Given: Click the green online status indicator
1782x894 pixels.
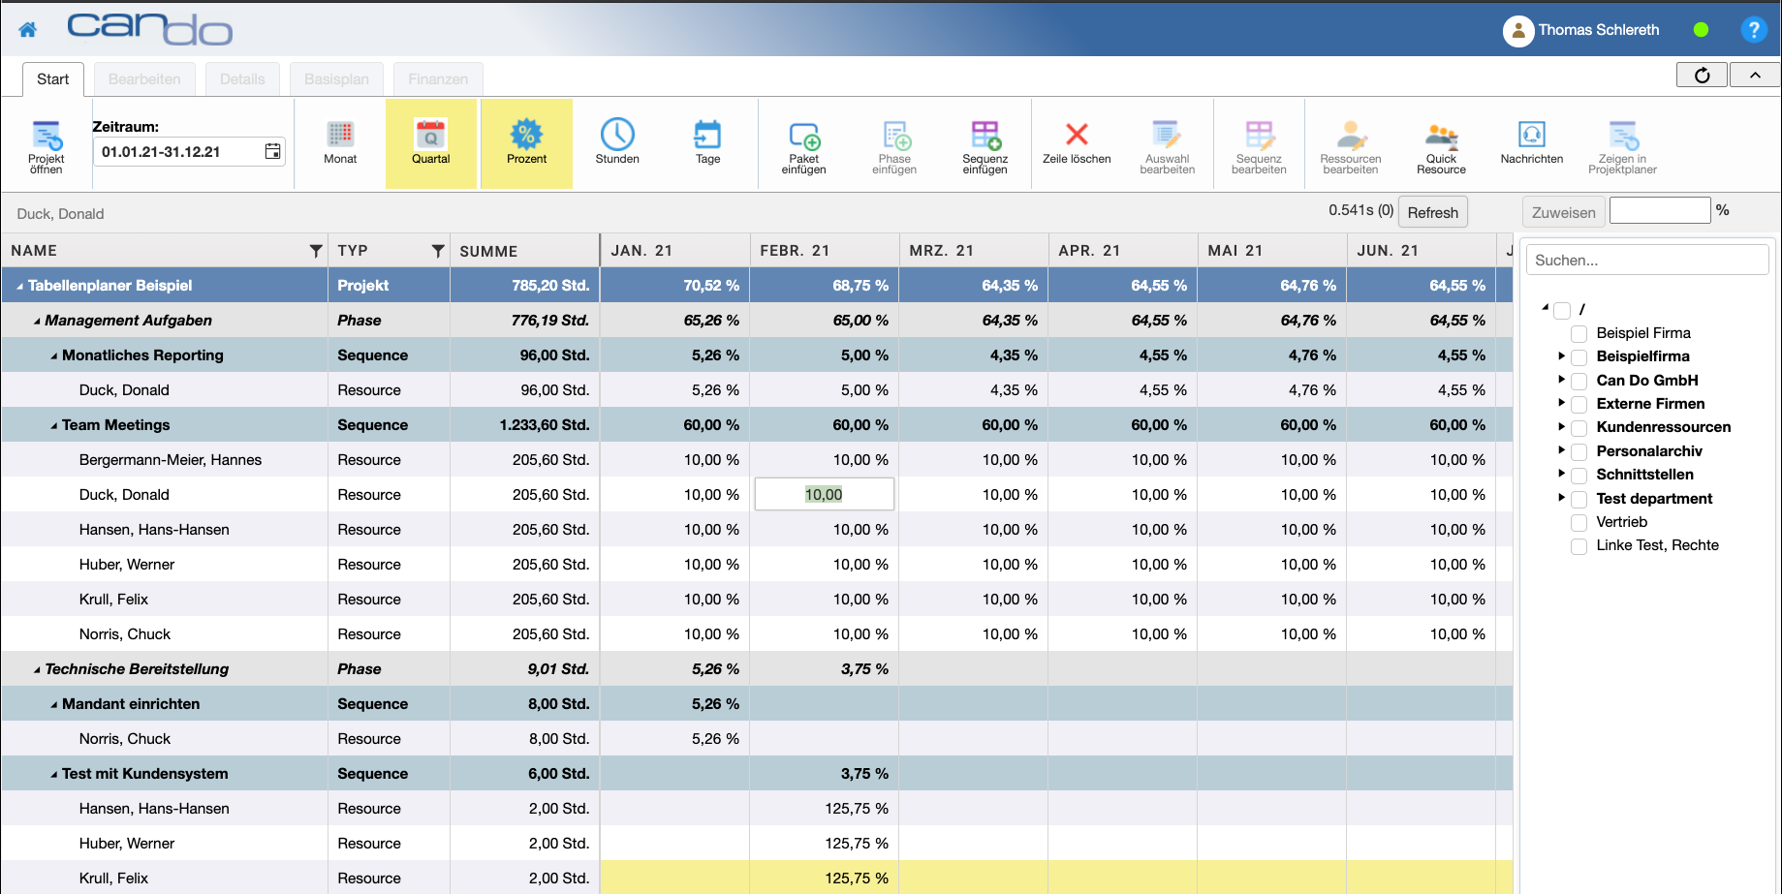Looking at the screenshot, I should click(1701, 29).
